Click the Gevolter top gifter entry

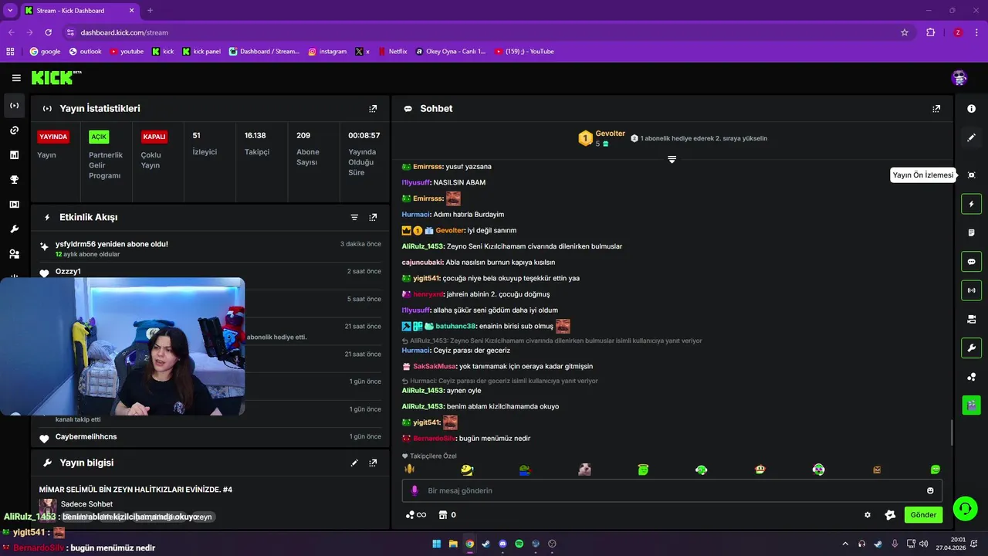(x=602, y=138)
